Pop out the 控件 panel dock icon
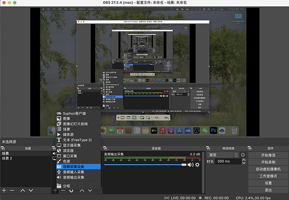Viewport: 289px width, 200px height. (x=250, y=148)
